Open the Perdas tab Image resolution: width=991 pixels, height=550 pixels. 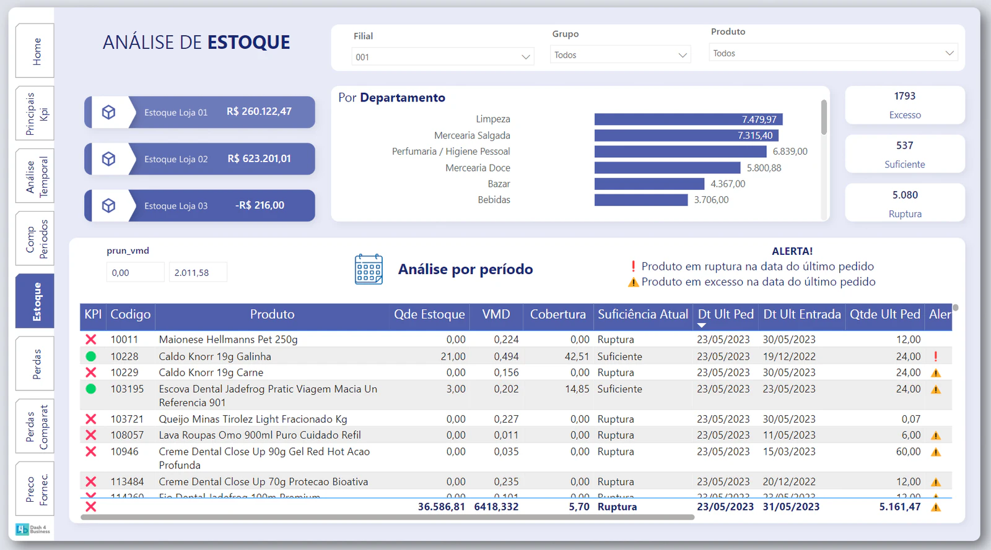(x=35, y=364)
